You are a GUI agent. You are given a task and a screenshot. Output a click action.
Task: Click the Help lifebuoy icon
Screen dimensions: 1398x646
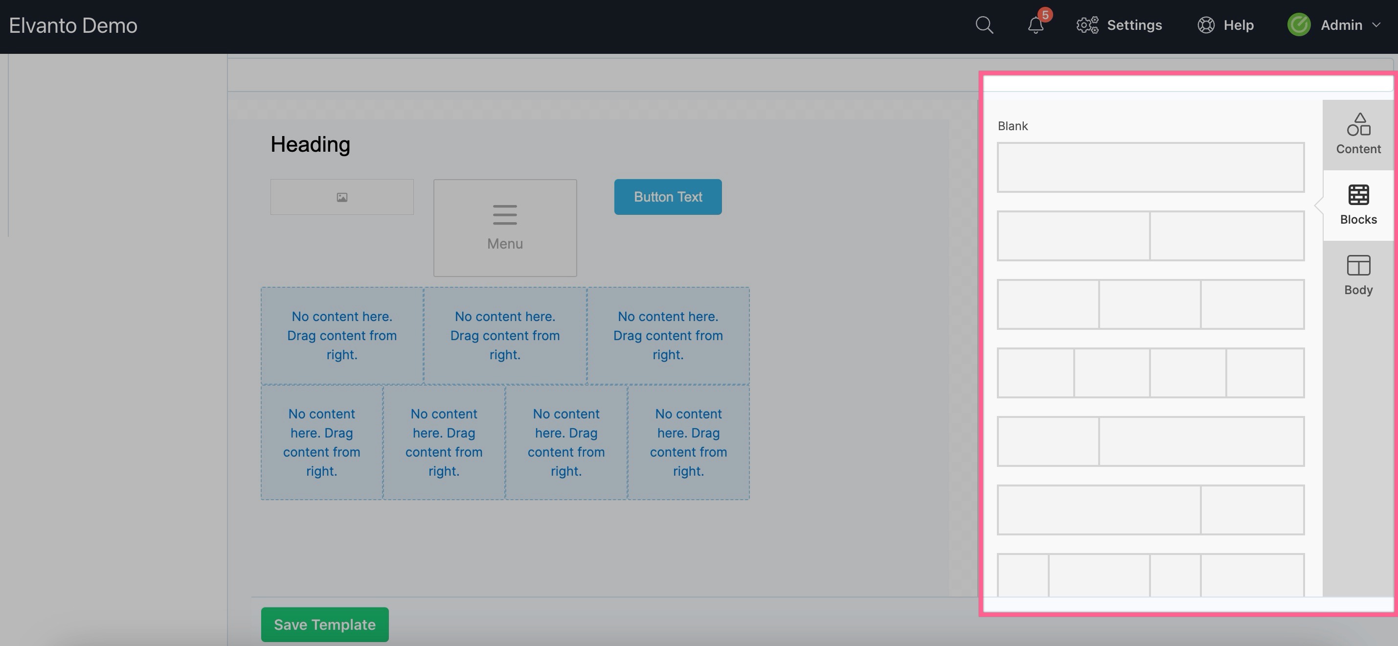[1205, 25]
